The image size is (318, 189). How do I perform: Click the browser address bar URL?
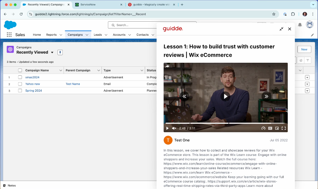click(91, 14)
